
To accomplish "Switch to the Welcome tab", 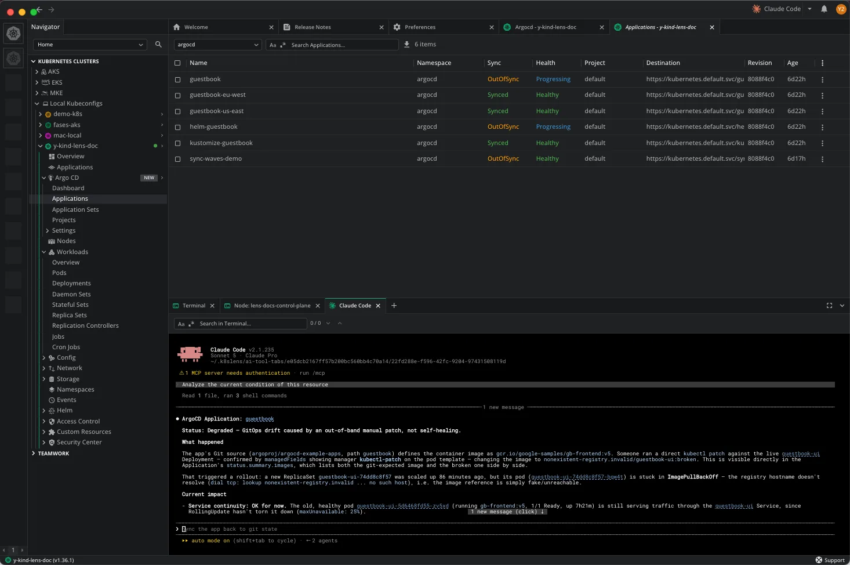I will (x=223, y=27).
